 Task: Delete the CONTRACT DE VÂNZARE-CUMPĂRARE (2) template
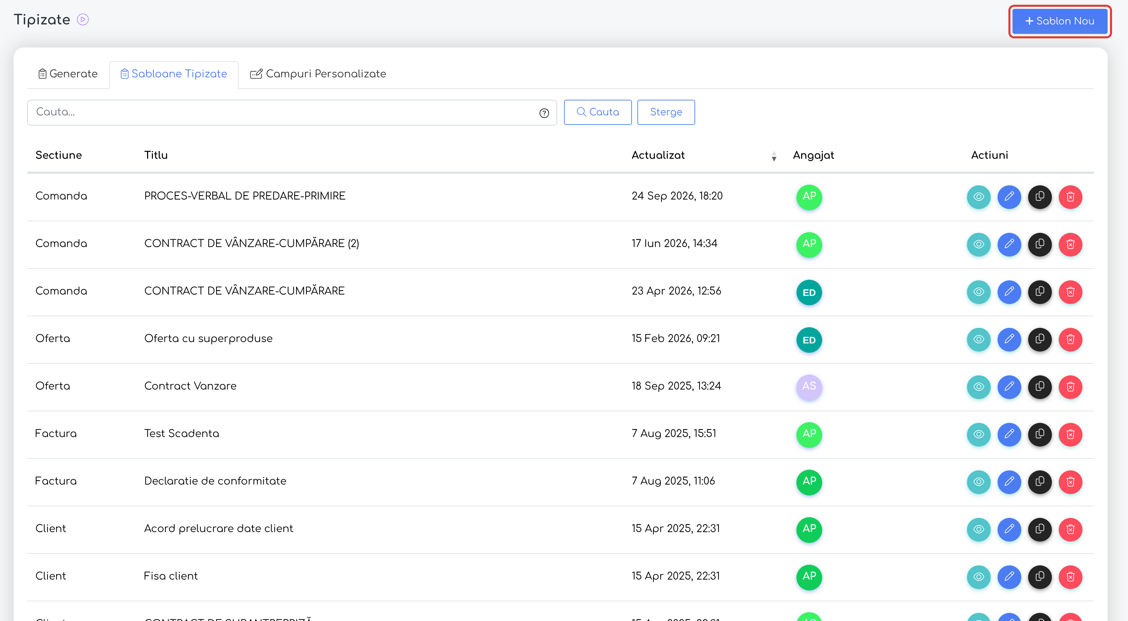(1070, 244)
